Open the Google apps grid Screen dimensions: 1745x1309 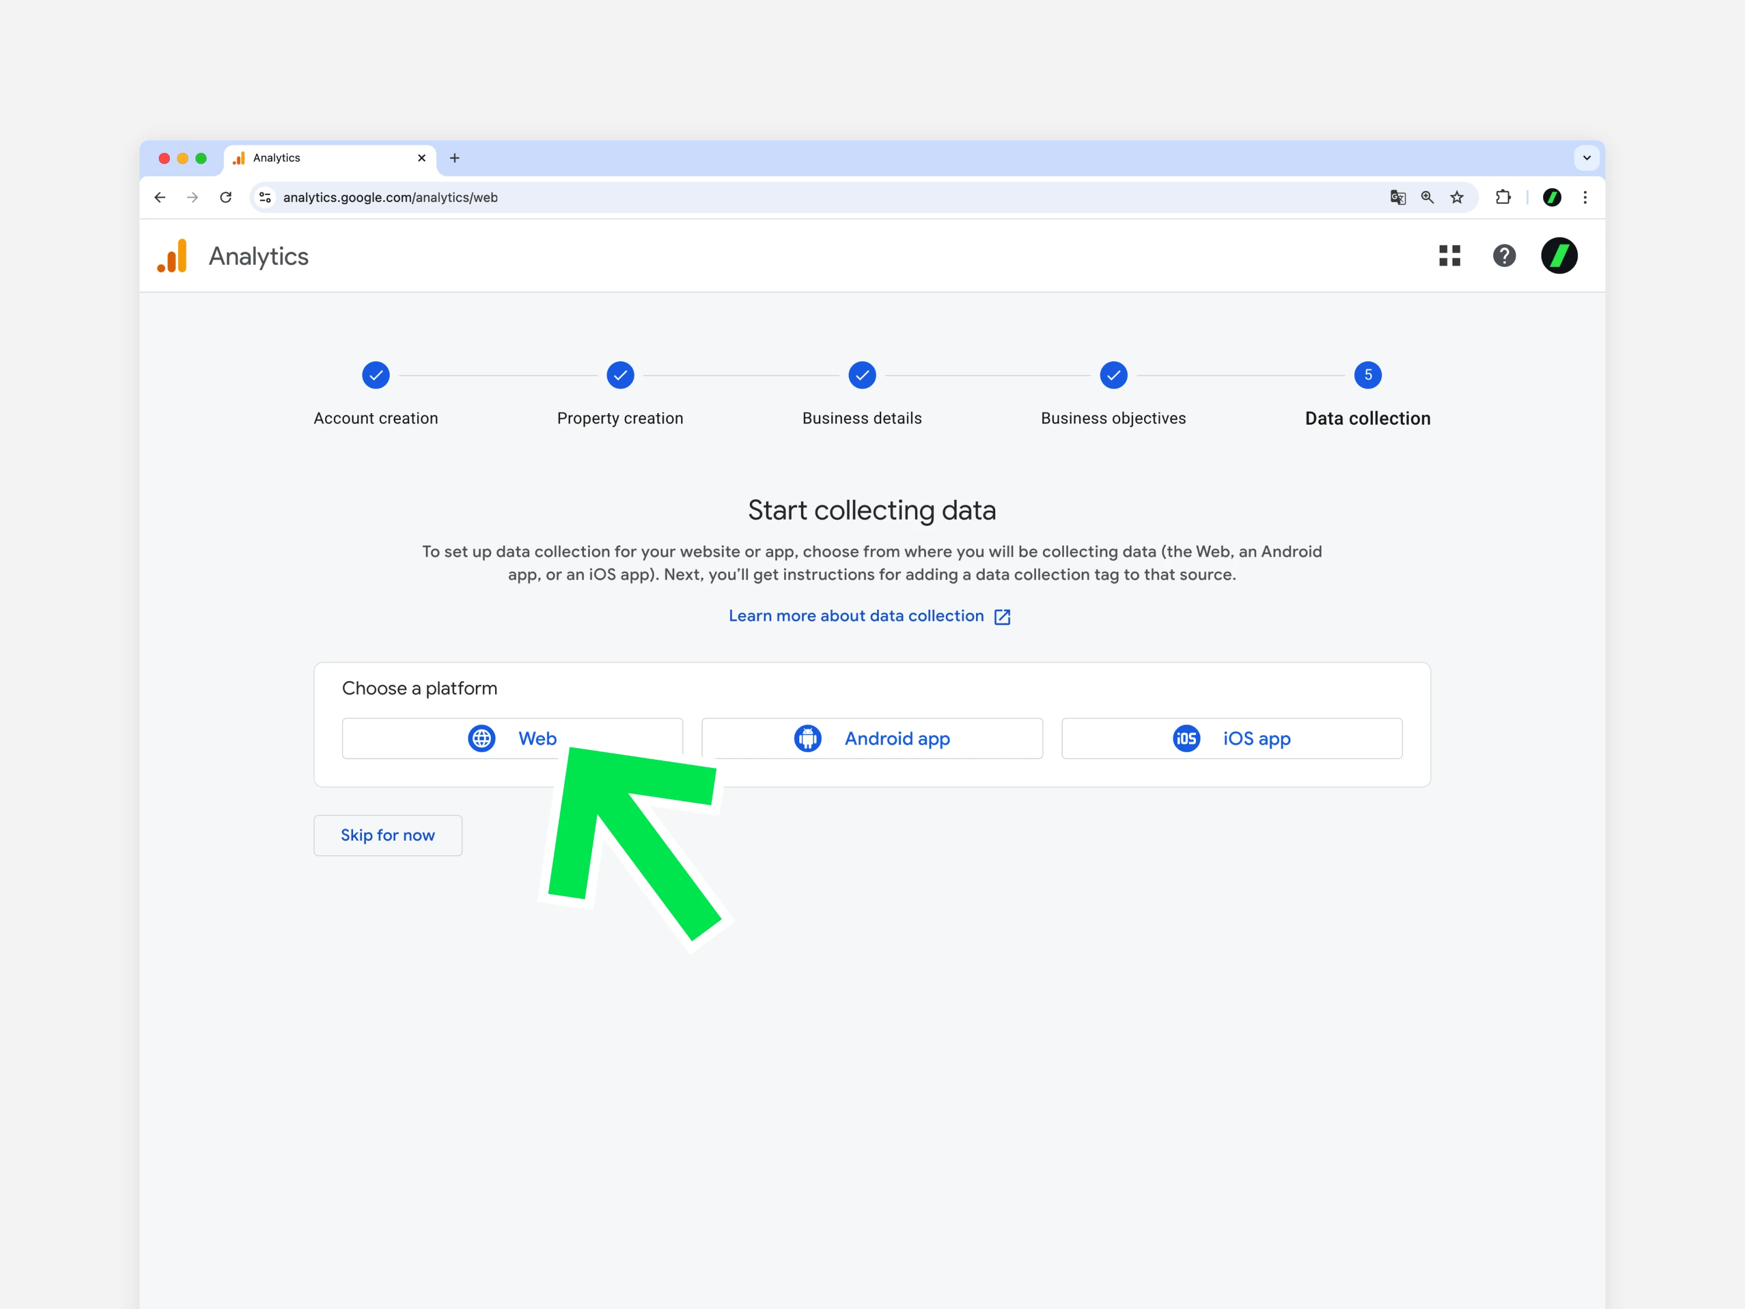[1449, 255]
